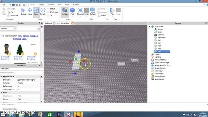Expand the Color dropdown arrow
Screen dimensions: 208x117
coord(86,17)
